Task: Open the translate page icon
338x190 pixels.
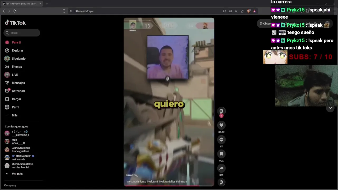Action: [x=236, y=11]
